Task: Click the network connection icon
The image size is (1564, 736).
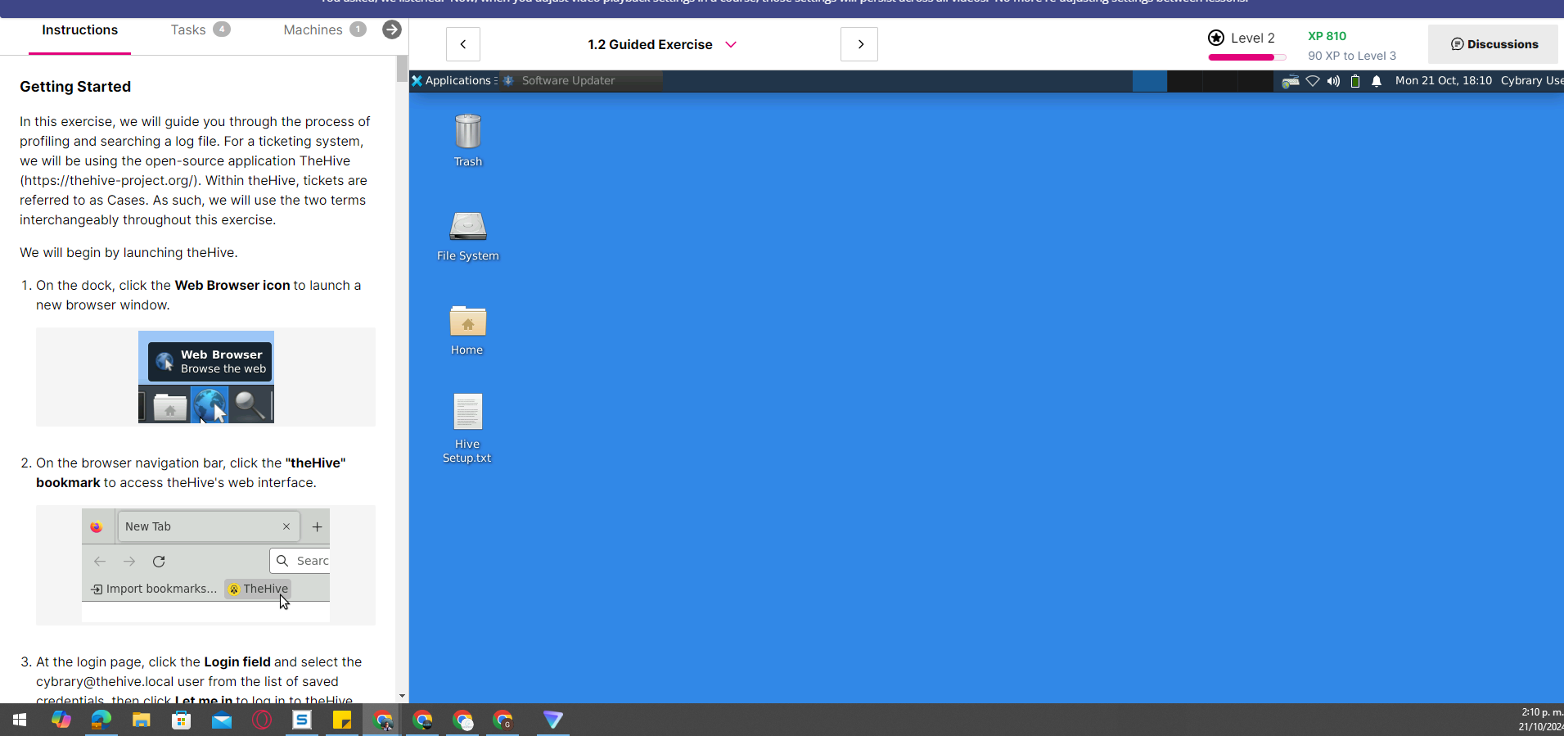Action: pos(1312,81)
